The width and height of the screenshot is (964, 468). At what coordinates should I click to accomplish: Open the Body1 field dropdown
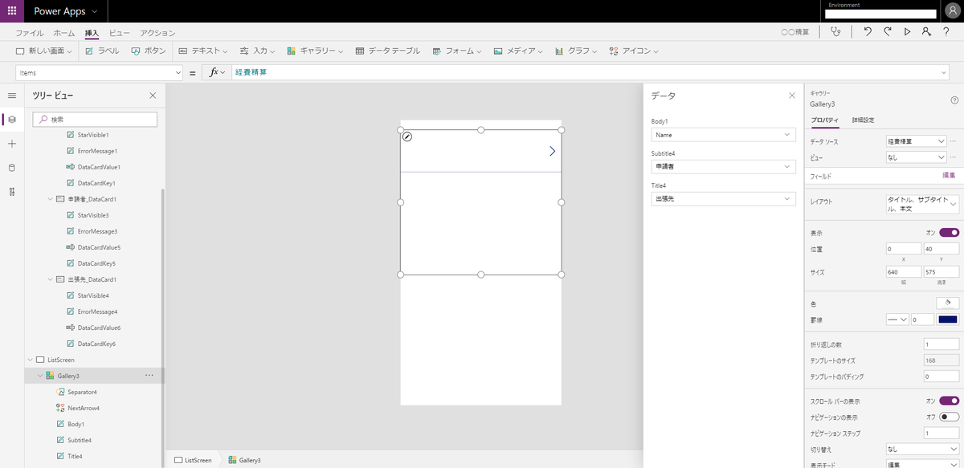pyautogui.click(x=724, y=135)
